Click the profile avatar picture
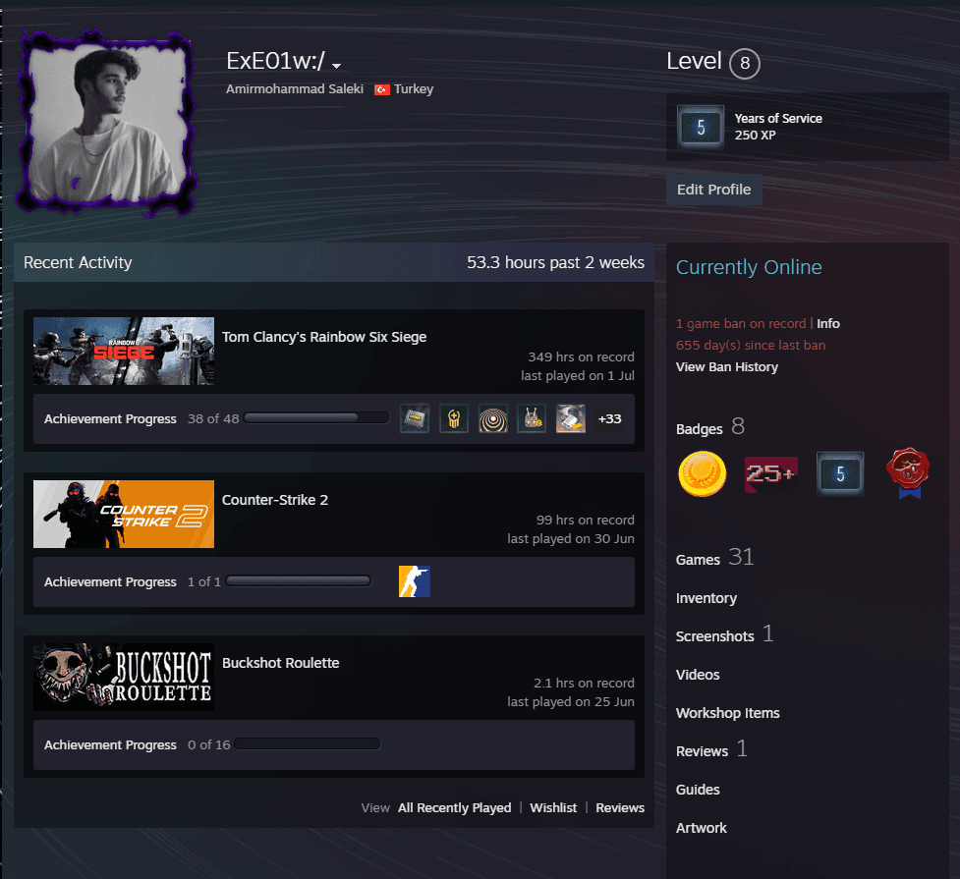The image size is (960, 879). [106, 121]
